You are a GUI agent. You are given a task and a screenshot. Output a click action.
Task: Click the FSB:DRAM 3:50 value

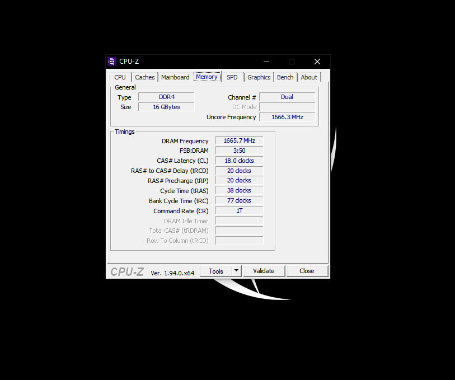point(240,151)
